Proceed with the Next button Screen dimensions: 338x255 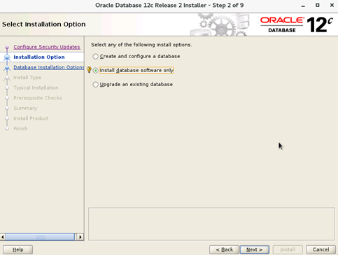point(255,249)
